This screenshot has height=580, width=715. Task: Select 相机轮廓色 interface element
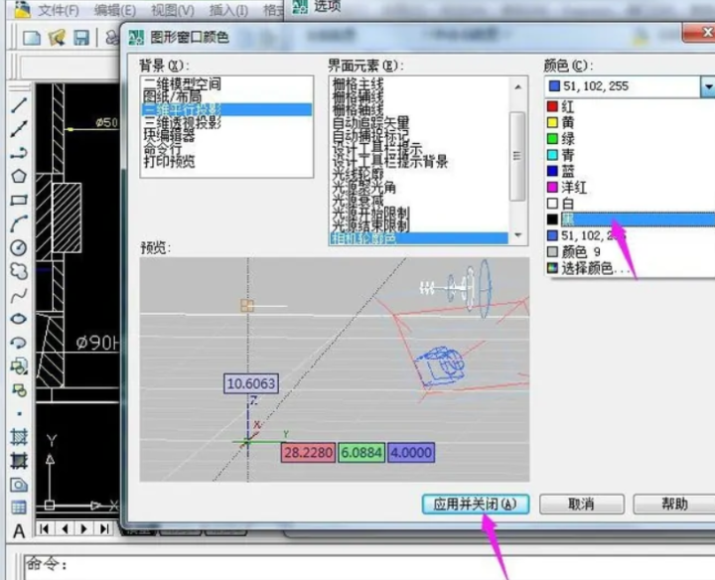pos(419,238)
